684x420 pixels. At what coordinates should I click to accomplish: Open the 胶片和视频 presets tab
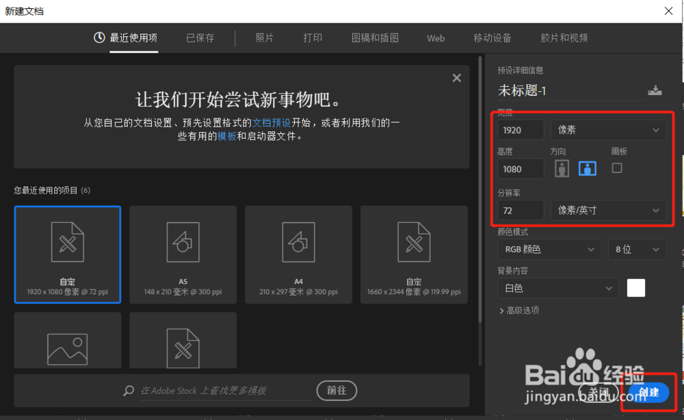coord(564,38)
